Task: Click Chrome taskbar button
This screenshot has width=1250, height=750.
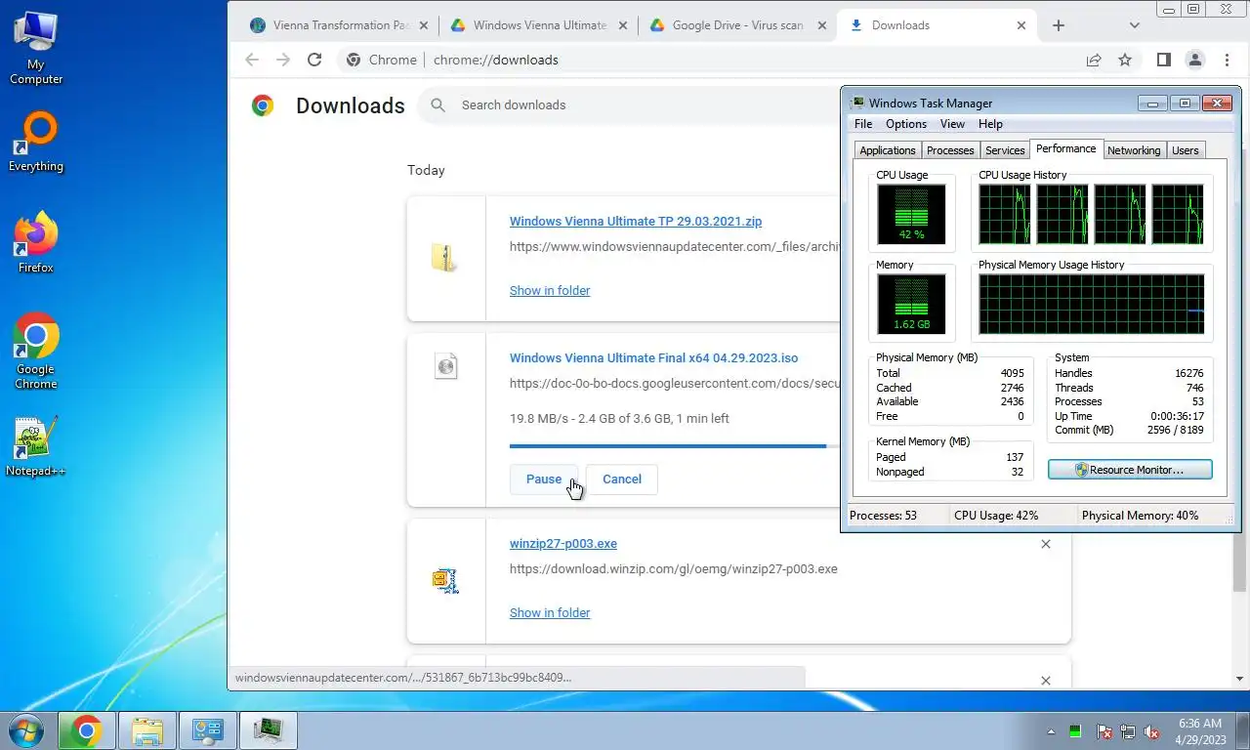Action: 86,729
